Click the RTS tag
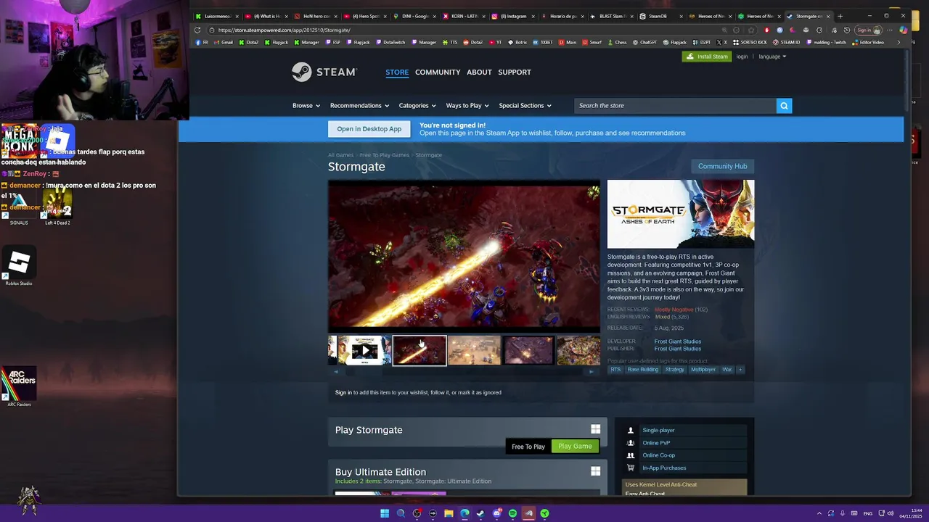 click(615, 370)
